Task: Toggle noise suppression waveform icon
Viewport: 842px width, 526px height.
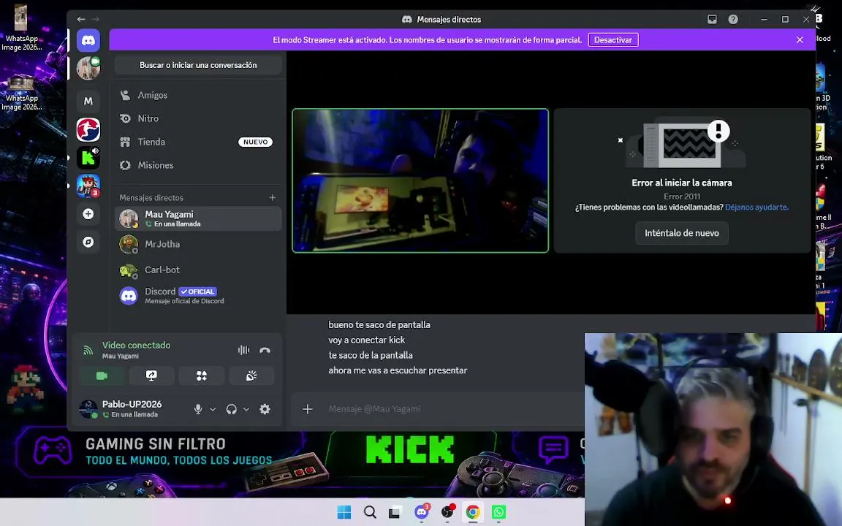Action: click(244, 350)
